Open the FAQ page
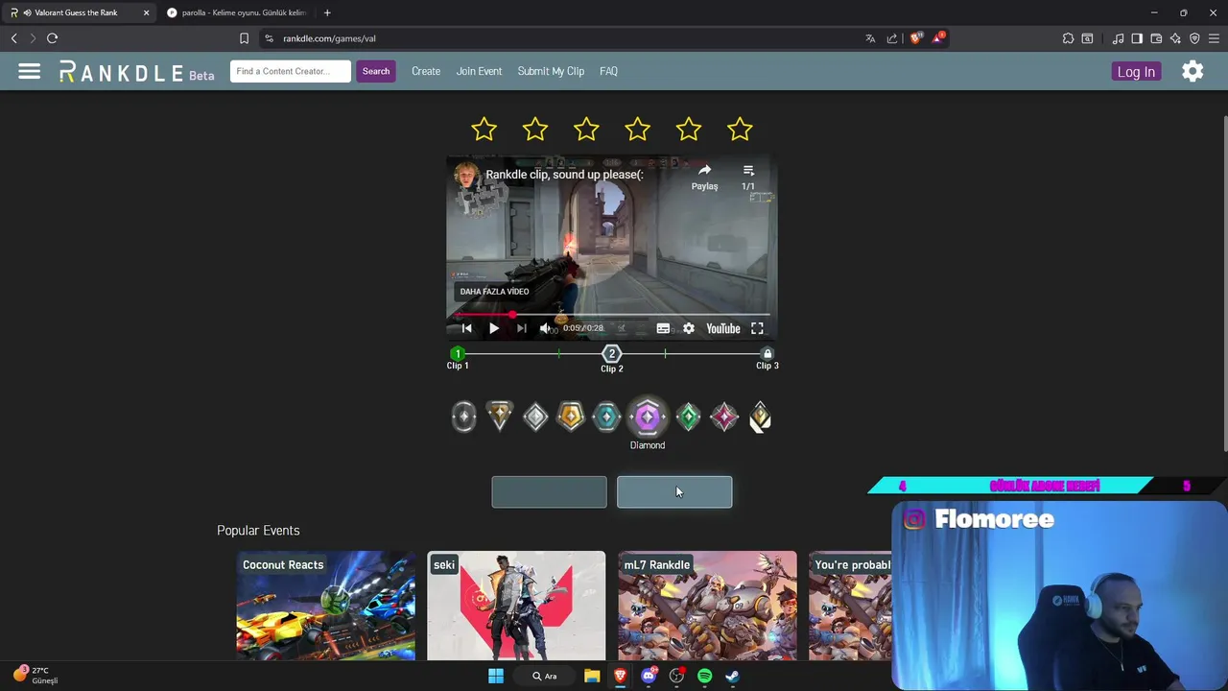The height and width of the screenshot is (691, 1228). [608, 71]
